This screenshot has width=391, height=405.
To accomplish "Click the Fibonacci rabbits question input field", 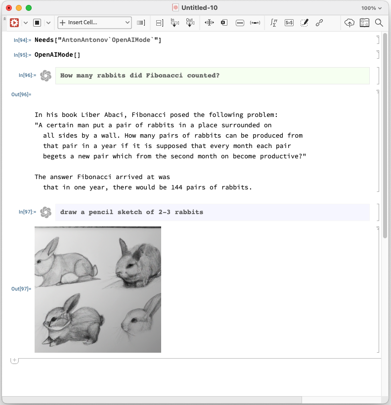I will [x=213, y=75].
